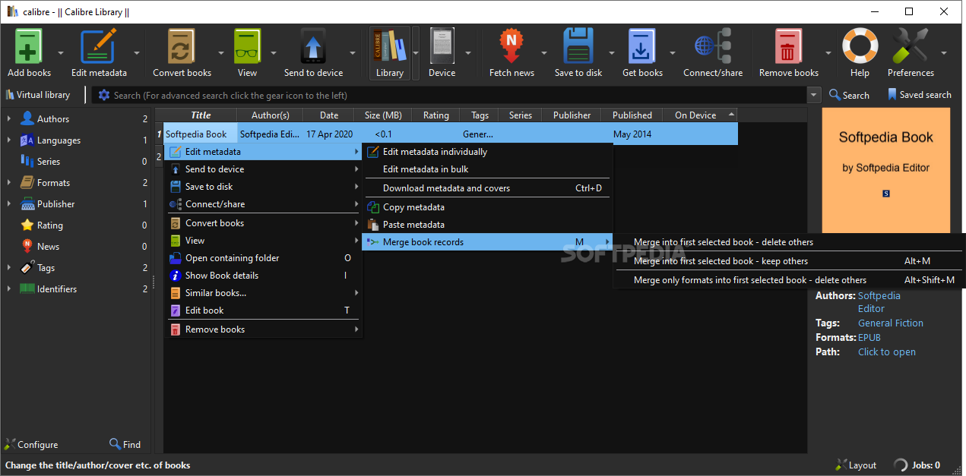Expand the Publisher tree node
The image size is (966, 476).
pos(9,203)
